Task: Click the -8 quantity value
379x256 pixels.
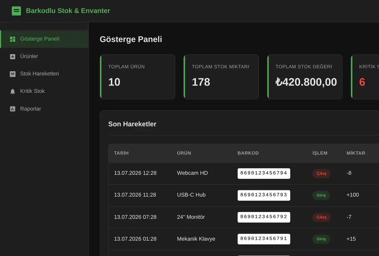Action: pyautogui.click(x=349, y=173)
